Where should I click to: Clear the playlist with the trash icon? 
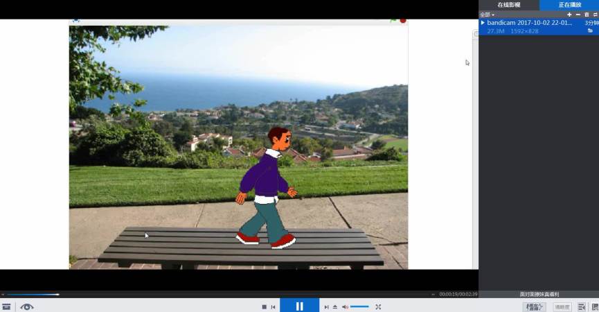coord(587,15)
